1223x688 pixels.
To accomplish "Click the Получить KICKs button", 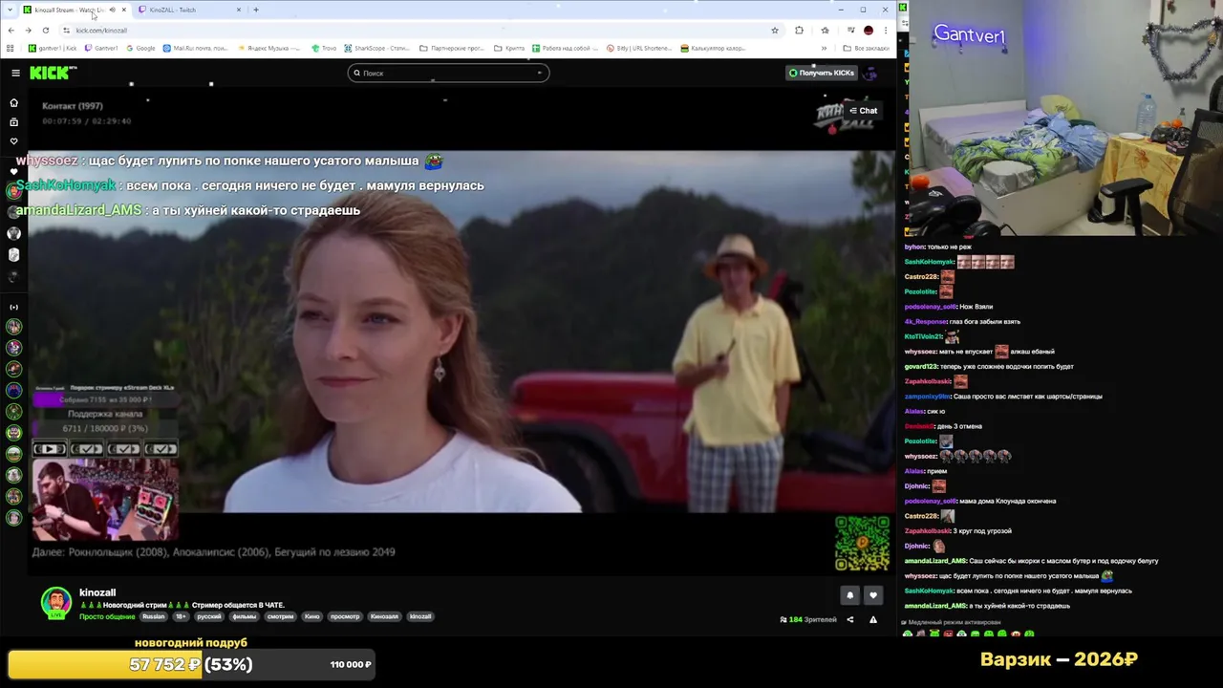I will point(821,73).
